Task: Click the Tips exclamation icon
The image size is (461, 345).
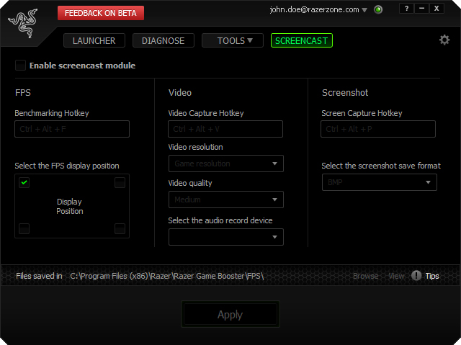Action: tap(416, 276)
